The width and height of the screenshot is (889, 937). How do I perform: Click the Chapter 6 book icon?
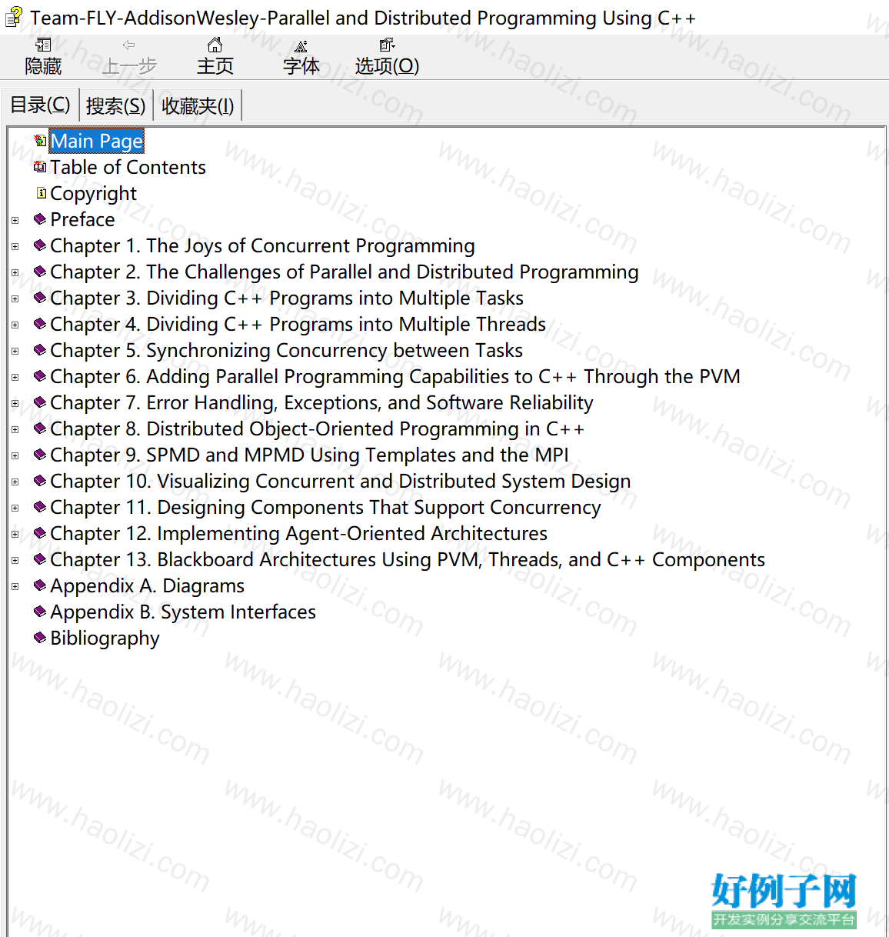(x=41, y=376)
